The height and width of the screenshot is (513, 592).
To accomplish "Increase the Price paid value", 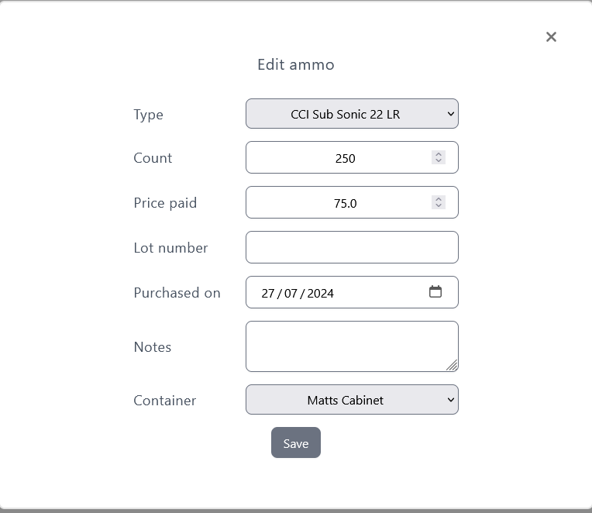I will point(439,199).
